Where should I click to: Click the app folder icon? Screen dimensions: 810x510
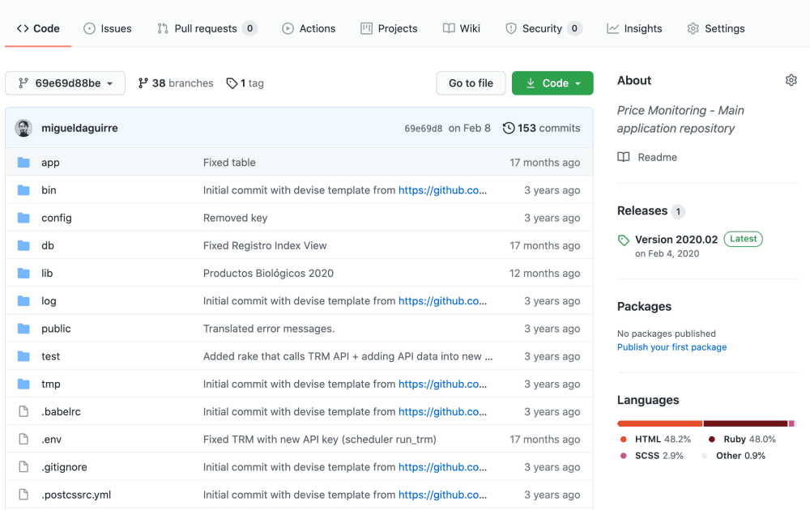23,163
